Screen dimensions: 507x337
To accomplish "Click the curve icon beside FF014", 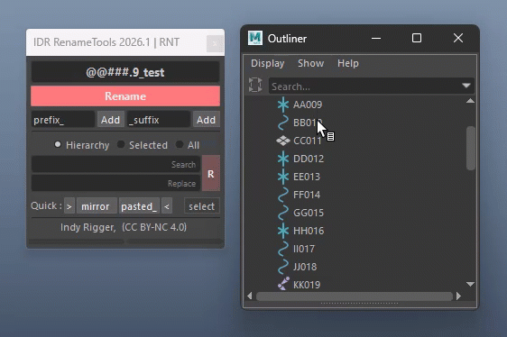I will (x=283, y=195).
